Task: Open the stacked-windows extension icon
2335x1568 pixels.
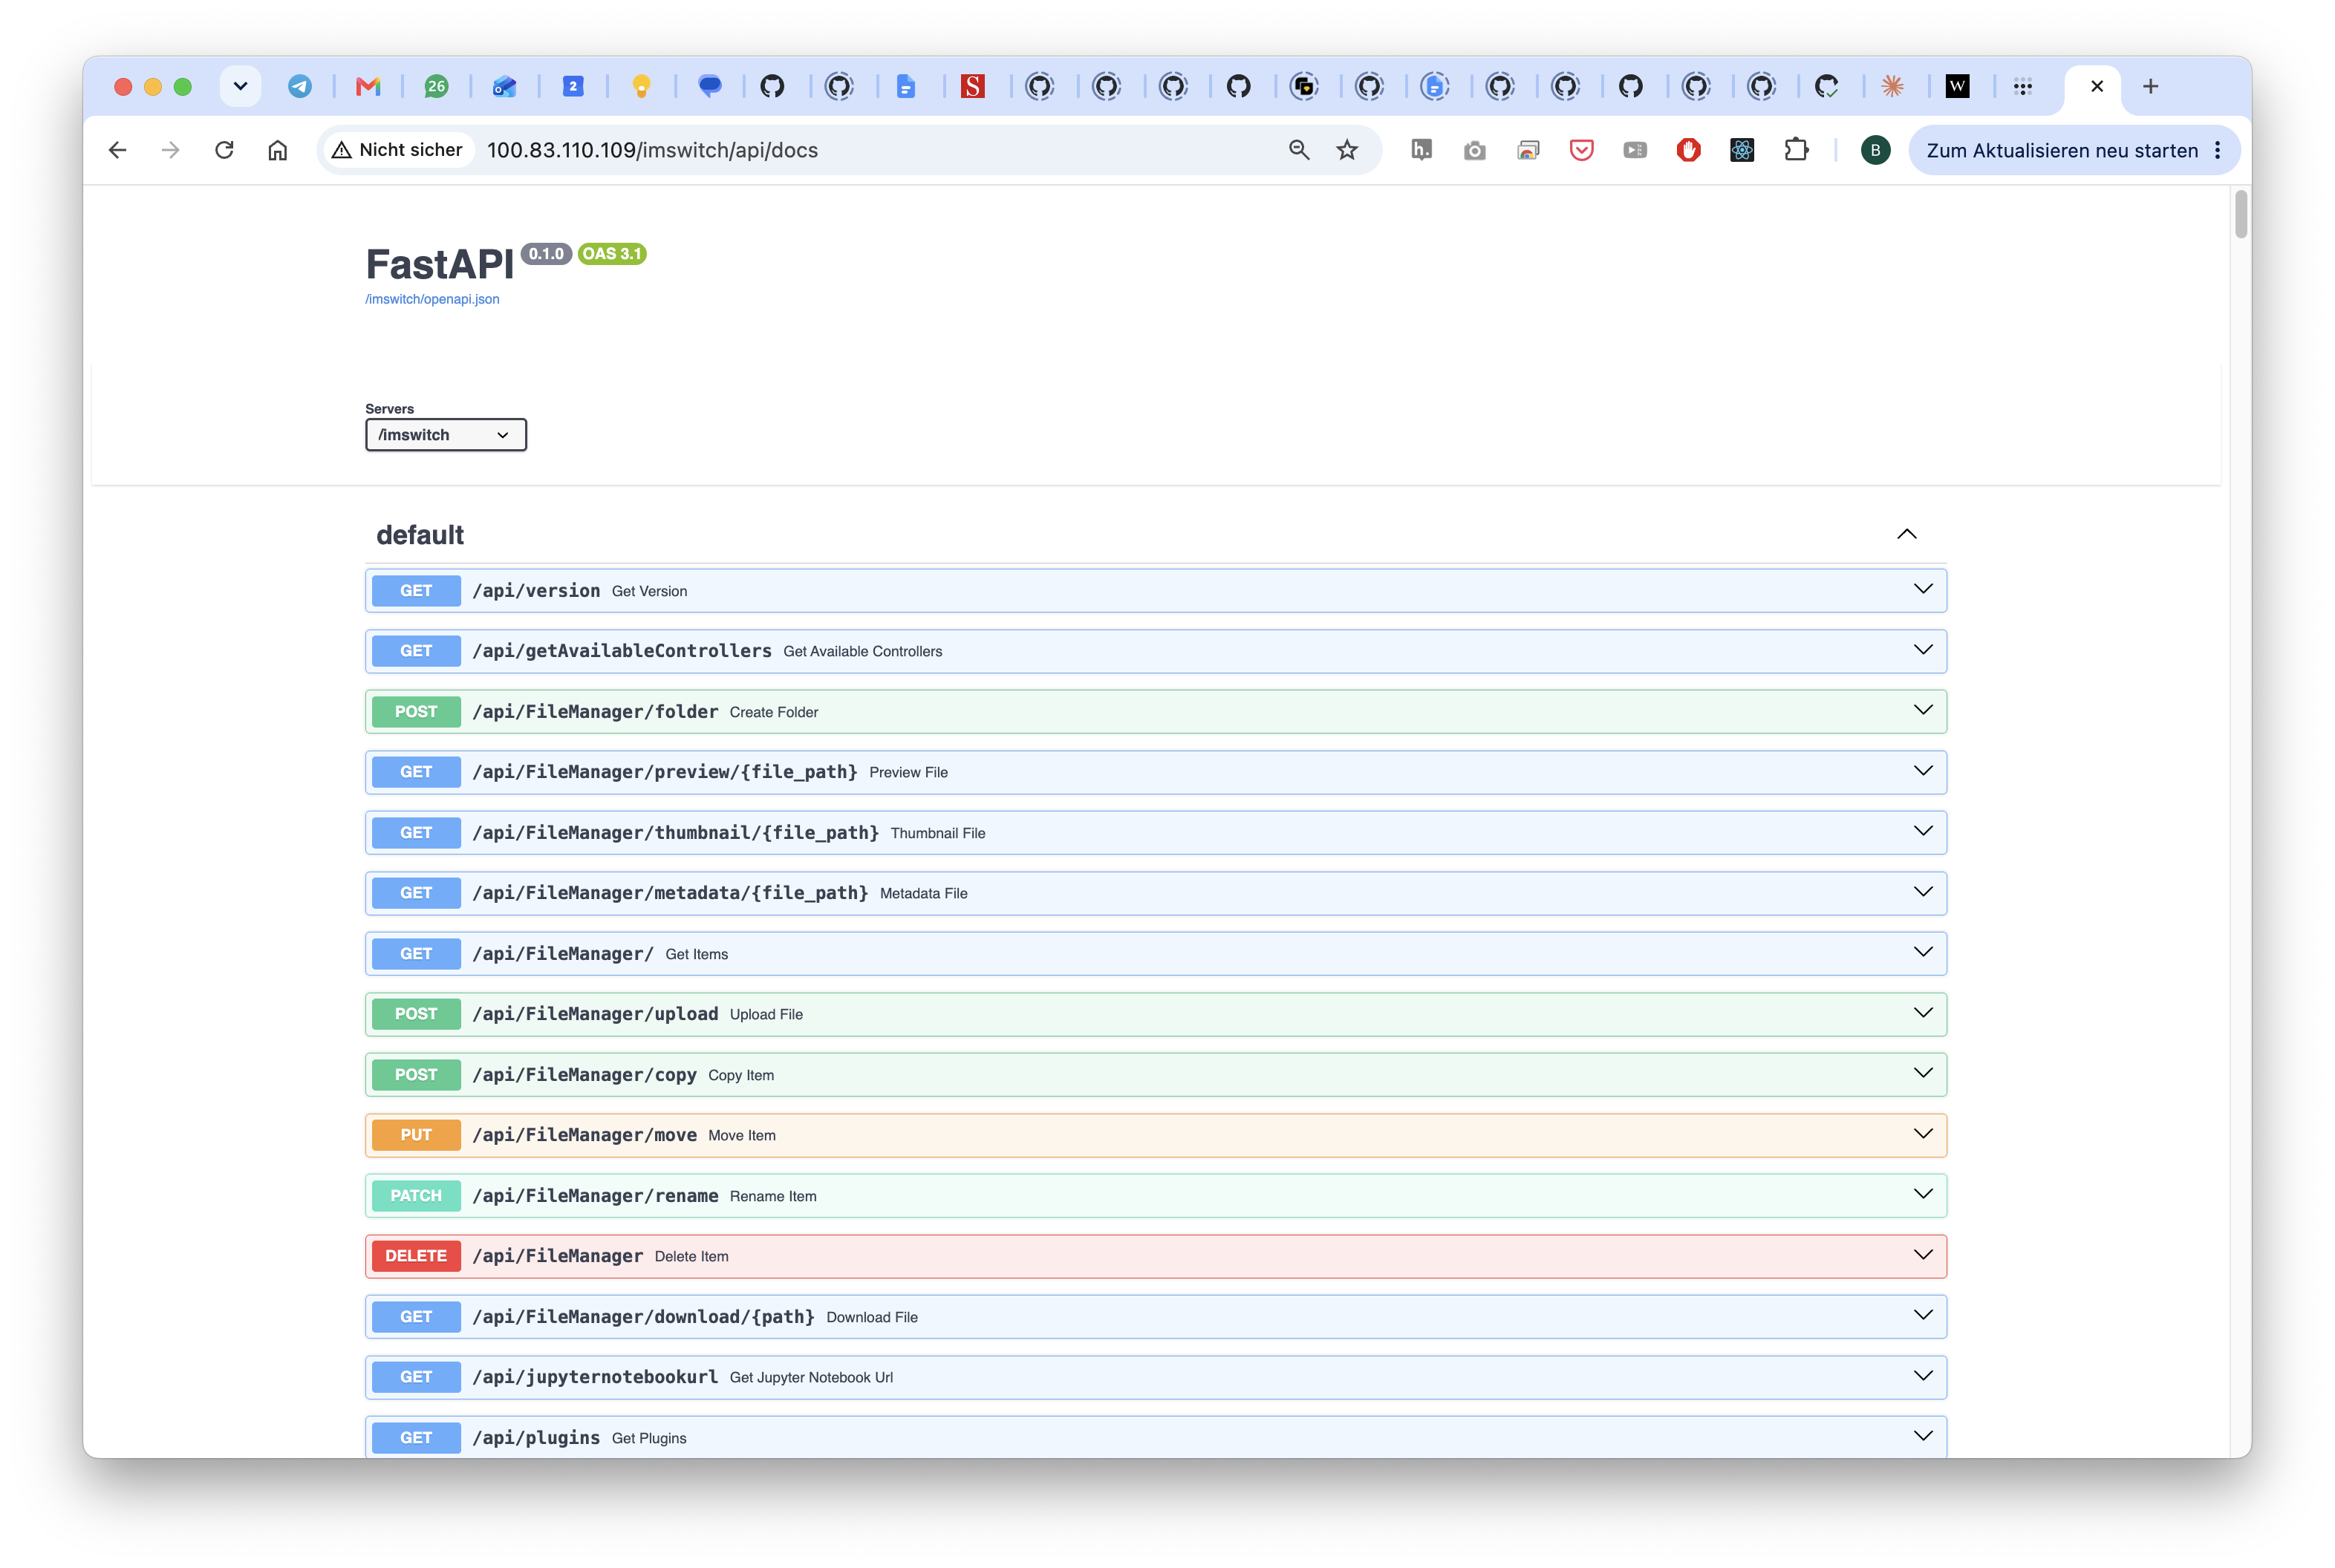Action: tap(1528, 150)
